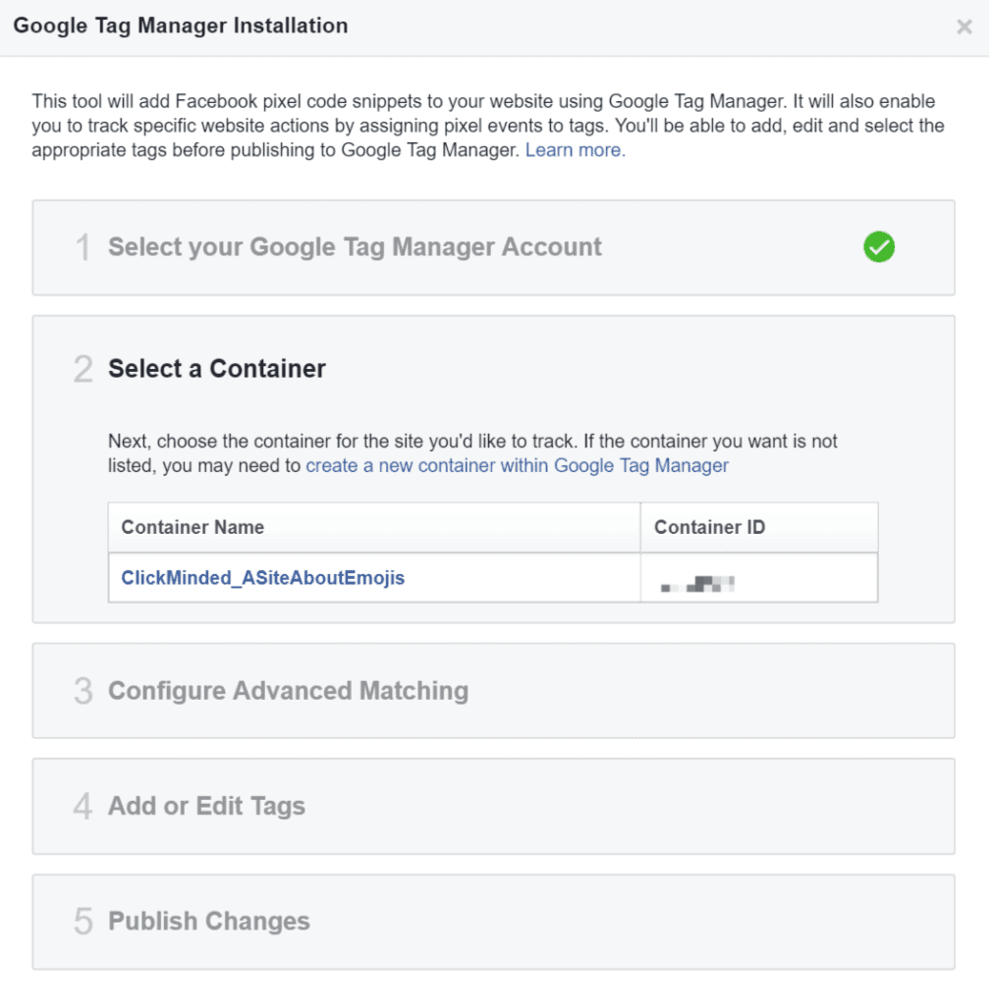Image resolution: width=996 pixels, height=1005 pixels.
Task: Click the green checkmark on step 1
Action: [x=879, y=246]
